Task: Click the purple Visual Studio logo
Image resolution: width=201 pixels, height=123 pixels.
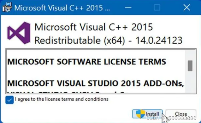Action: 19,33
